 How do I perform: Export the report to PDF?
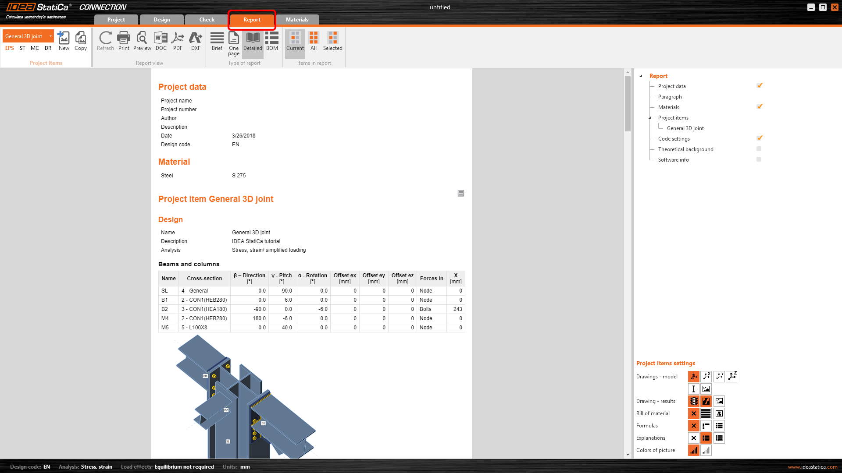coord(178,41)
